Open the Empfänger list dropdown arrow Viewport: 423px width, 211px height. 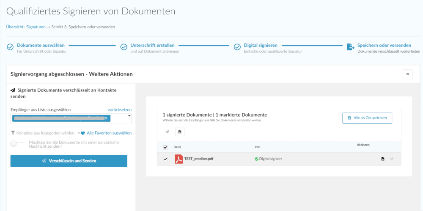(x=129, y=116)
